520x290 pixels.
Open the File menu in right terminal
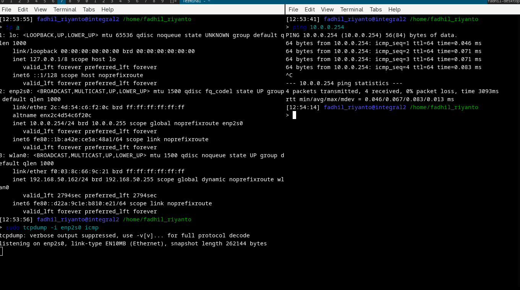[293, 9]
